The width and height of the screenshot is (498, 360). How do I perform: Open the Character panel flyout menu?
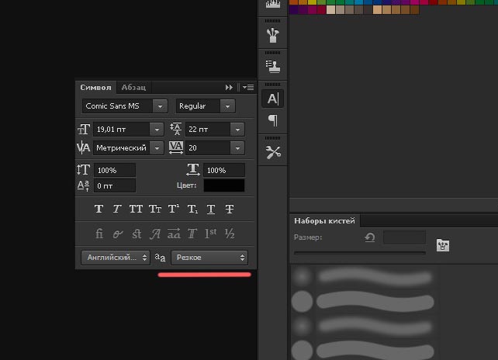click(247, 88)
